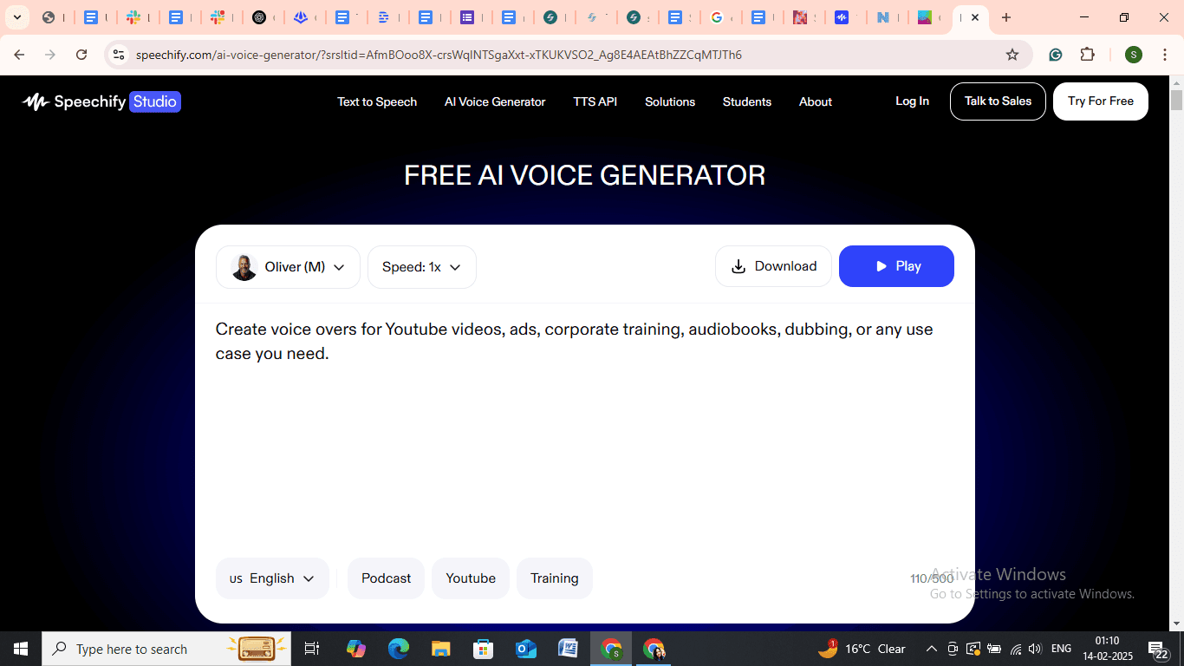Select the Training sample chip
The image size is (1184, 666).
pos(555,578)
